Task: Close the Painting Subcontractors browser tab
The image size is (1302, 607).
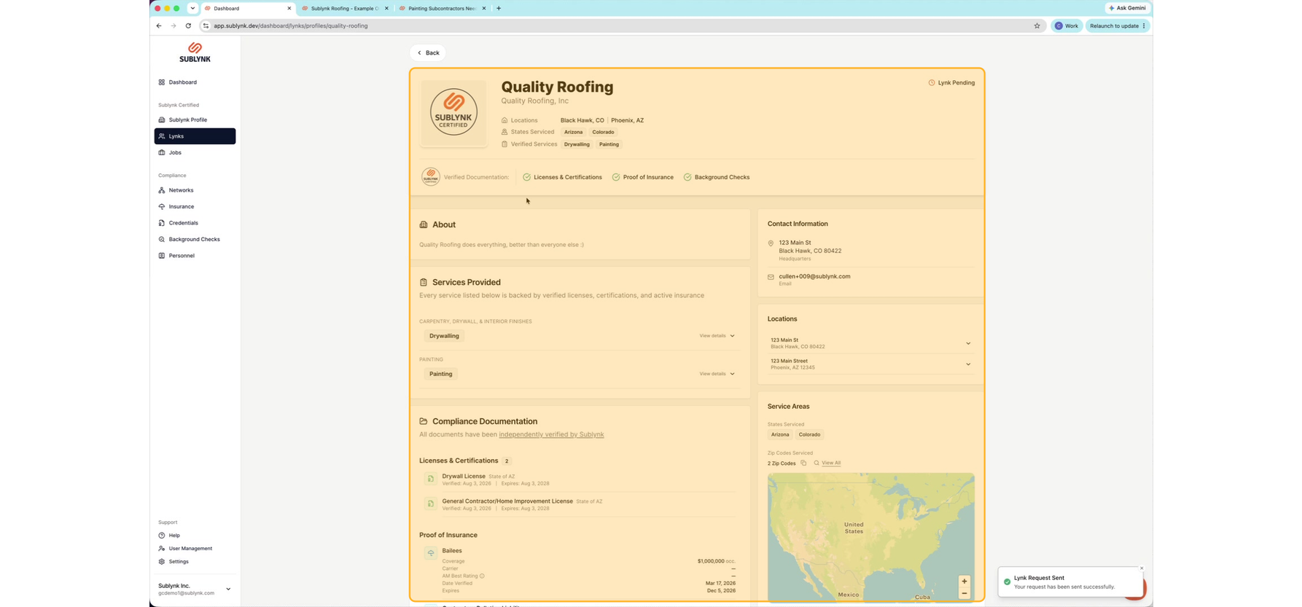Action: [x=484, y=8]
